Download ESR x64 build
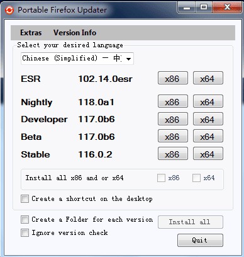 pyautogui.click(x=208, y=78)
